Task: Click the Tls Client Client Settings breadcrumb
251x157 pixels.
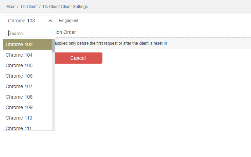Action: [65, 7]
